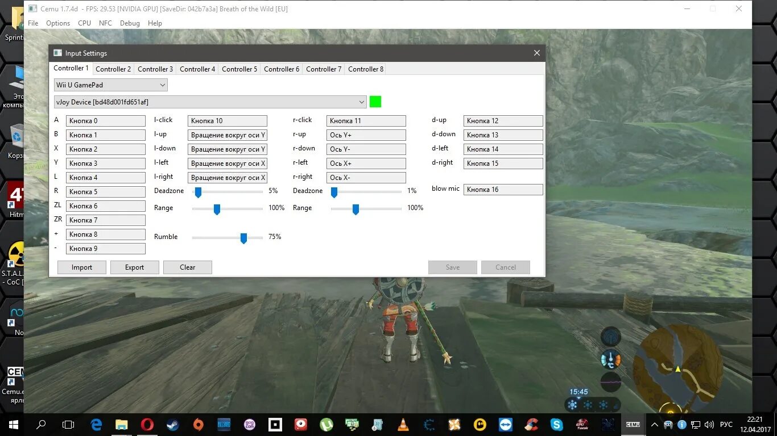Screen dimensions: 777x436
Task: Click the Import button
Action: (82, 267)
